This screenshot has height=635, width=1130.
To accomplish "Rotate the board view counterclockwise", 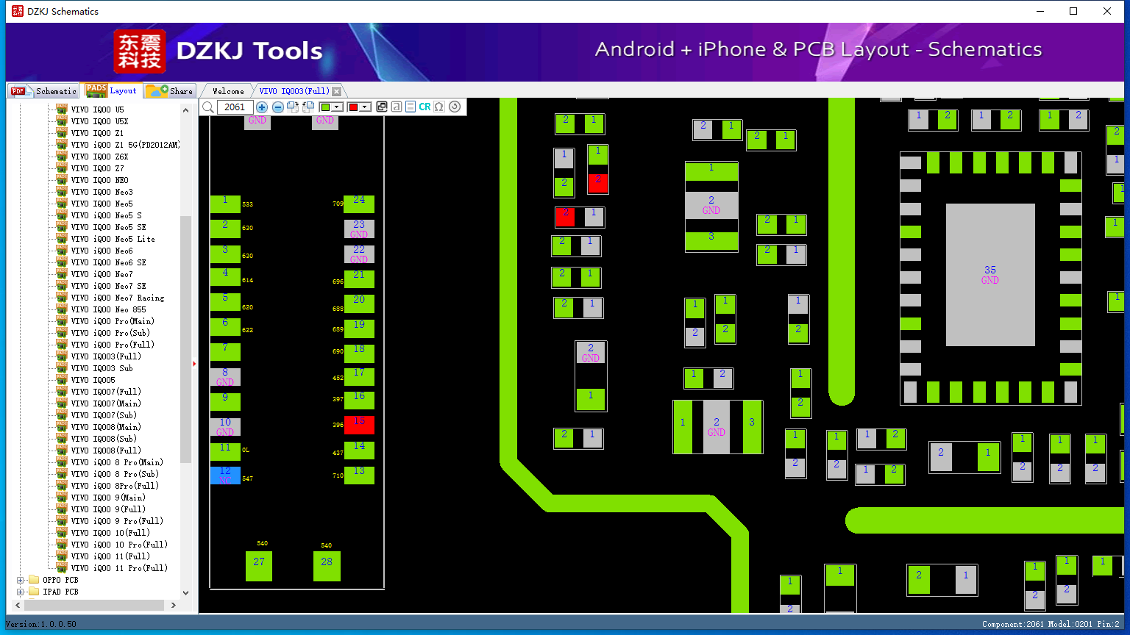I will pyautogui.click(x=308, y=107).
